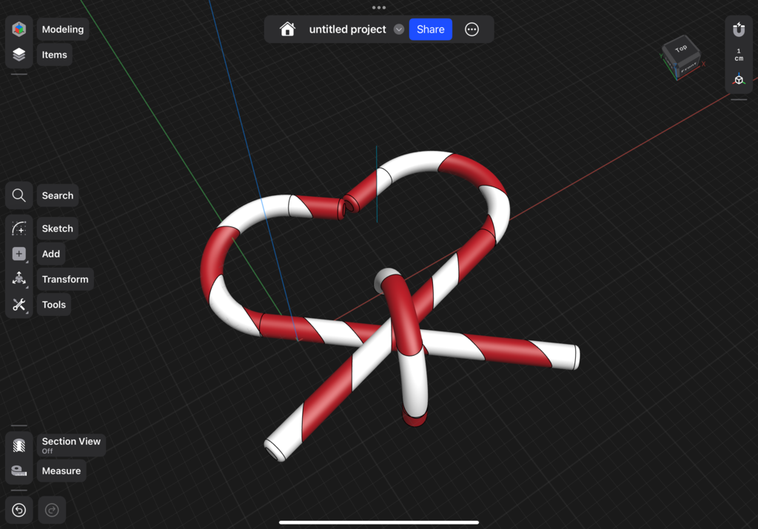Image resolution: width=758 pixels, height=529 pixels.
Task: Open the Modeling label button
Action: coord(63,29)
